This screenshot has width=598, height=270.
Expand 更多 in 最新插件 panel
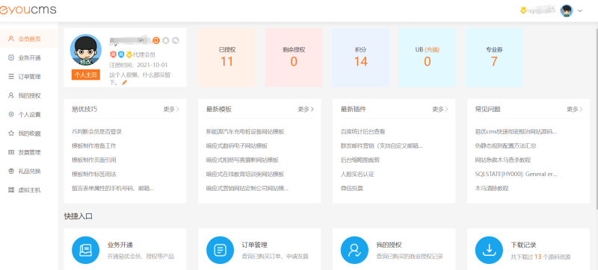click(x=440, y=109)
